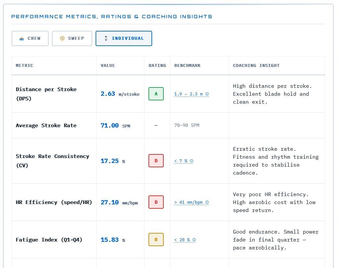
Task: Click the 'Erratic stroke rate' insight
Action: coord(276,161)
